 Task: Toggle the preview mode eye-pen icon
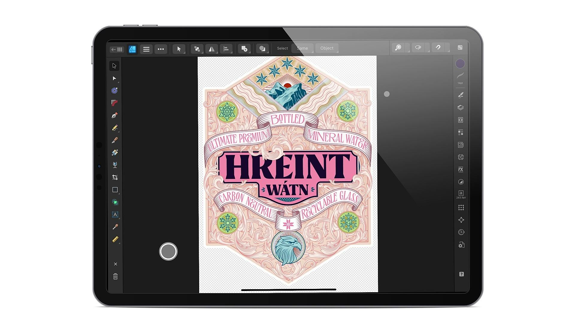pyautogui.click(x=418, y=48)
